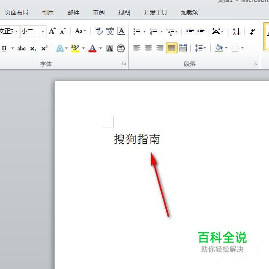This screenshot has width=269, height=269.
Task: Expand the Bullets dropdown arrow
Action: point(144,32)
